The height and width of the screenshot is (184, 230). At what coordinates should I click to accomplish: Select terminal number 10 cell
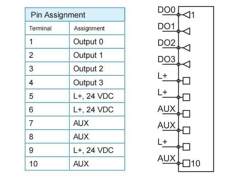tap(47, 164)
